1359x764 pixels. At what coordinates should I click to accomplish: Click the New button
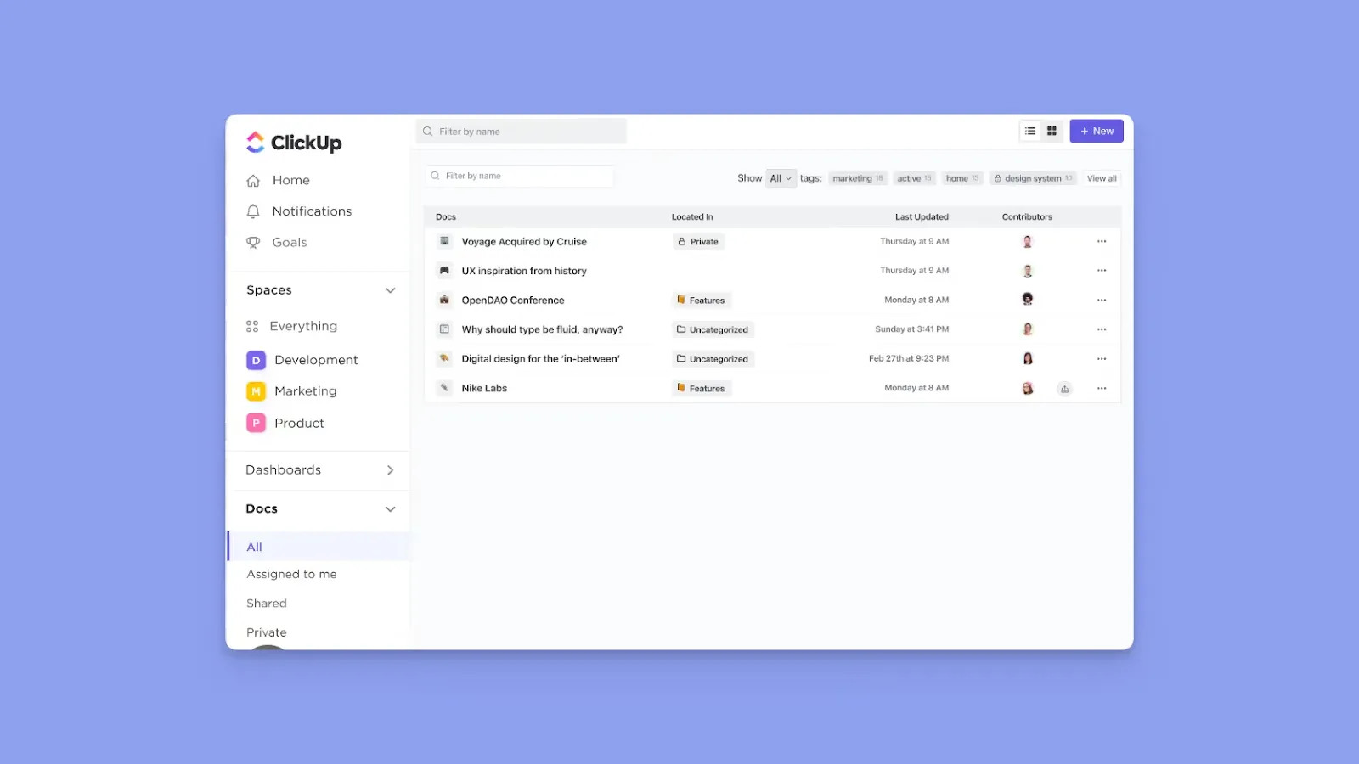tap(1096, 131)
